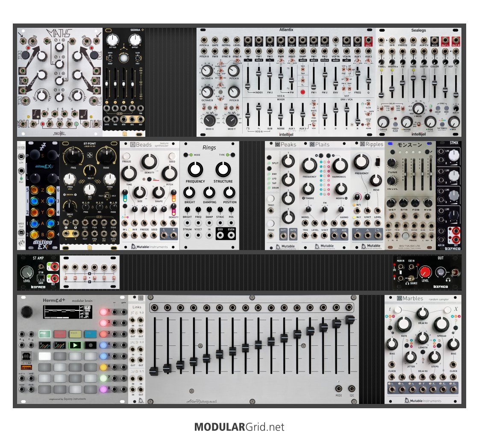Image resolution: width=479 pixels, height=436 pixels.
Task: Click the Rings STRUCTURE knob
Action: pos(223,169)
